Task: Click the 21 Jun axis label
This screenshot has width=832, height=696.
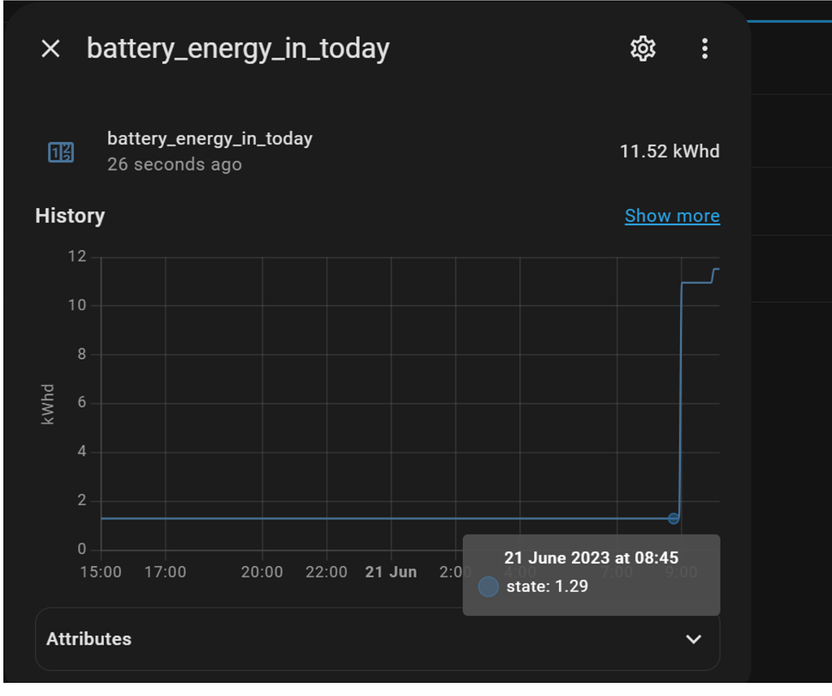Action: pyautogui.click(x=392, y=572)
